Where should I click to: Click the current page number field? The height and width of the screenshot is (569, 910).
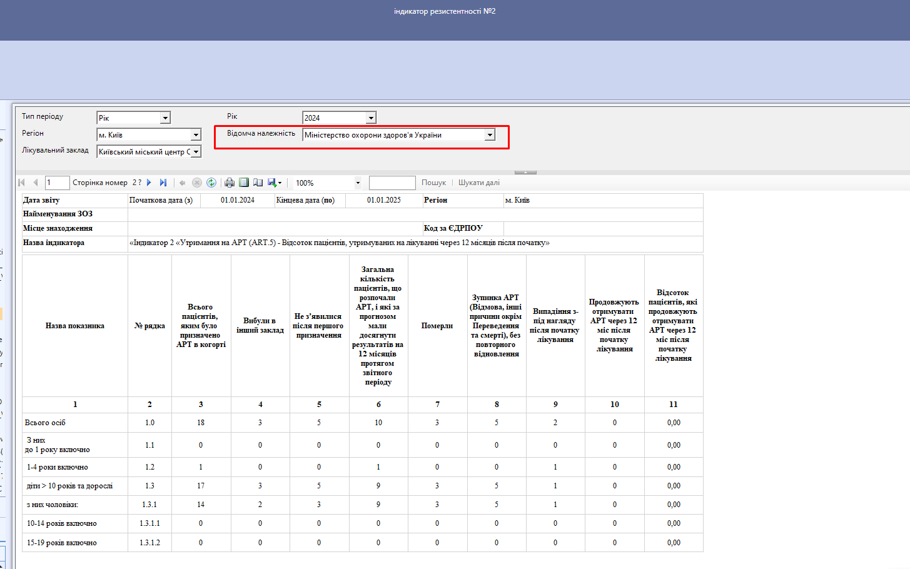(57, 183)
